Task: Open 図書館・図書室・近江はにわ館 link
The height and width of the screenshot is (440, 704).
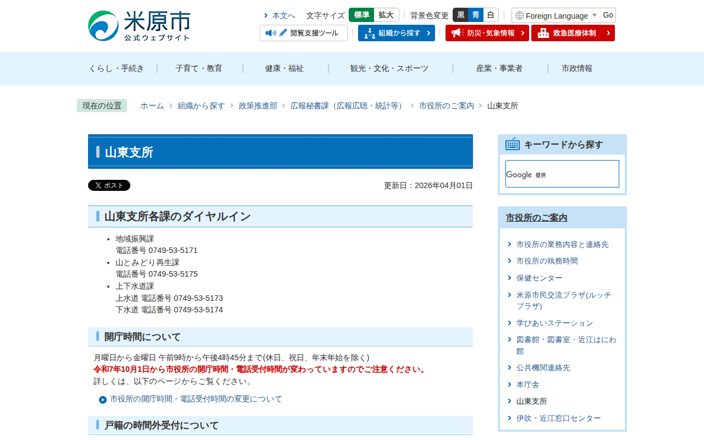Action: pyautogui.click(x=566, y=345)
